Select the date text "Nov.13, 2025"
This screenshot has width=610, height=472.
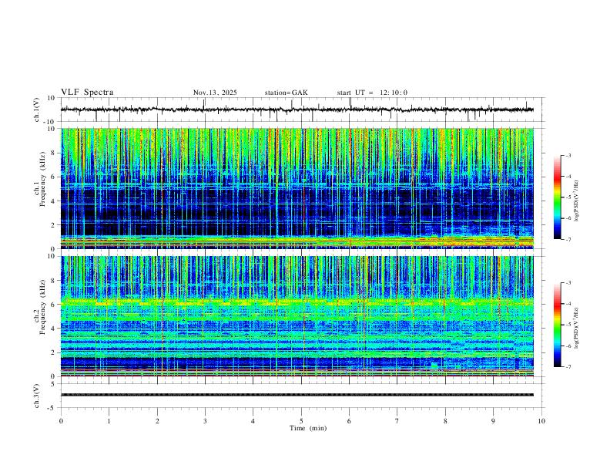(x=215, y=93)
